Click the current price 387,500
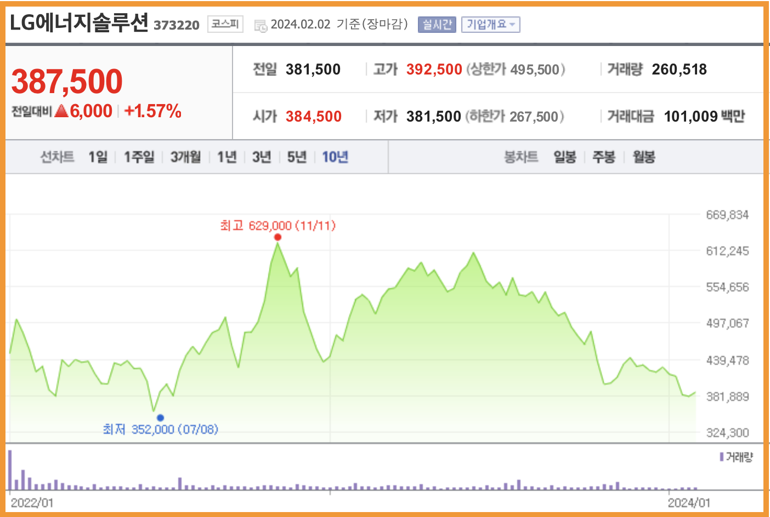 67,81
